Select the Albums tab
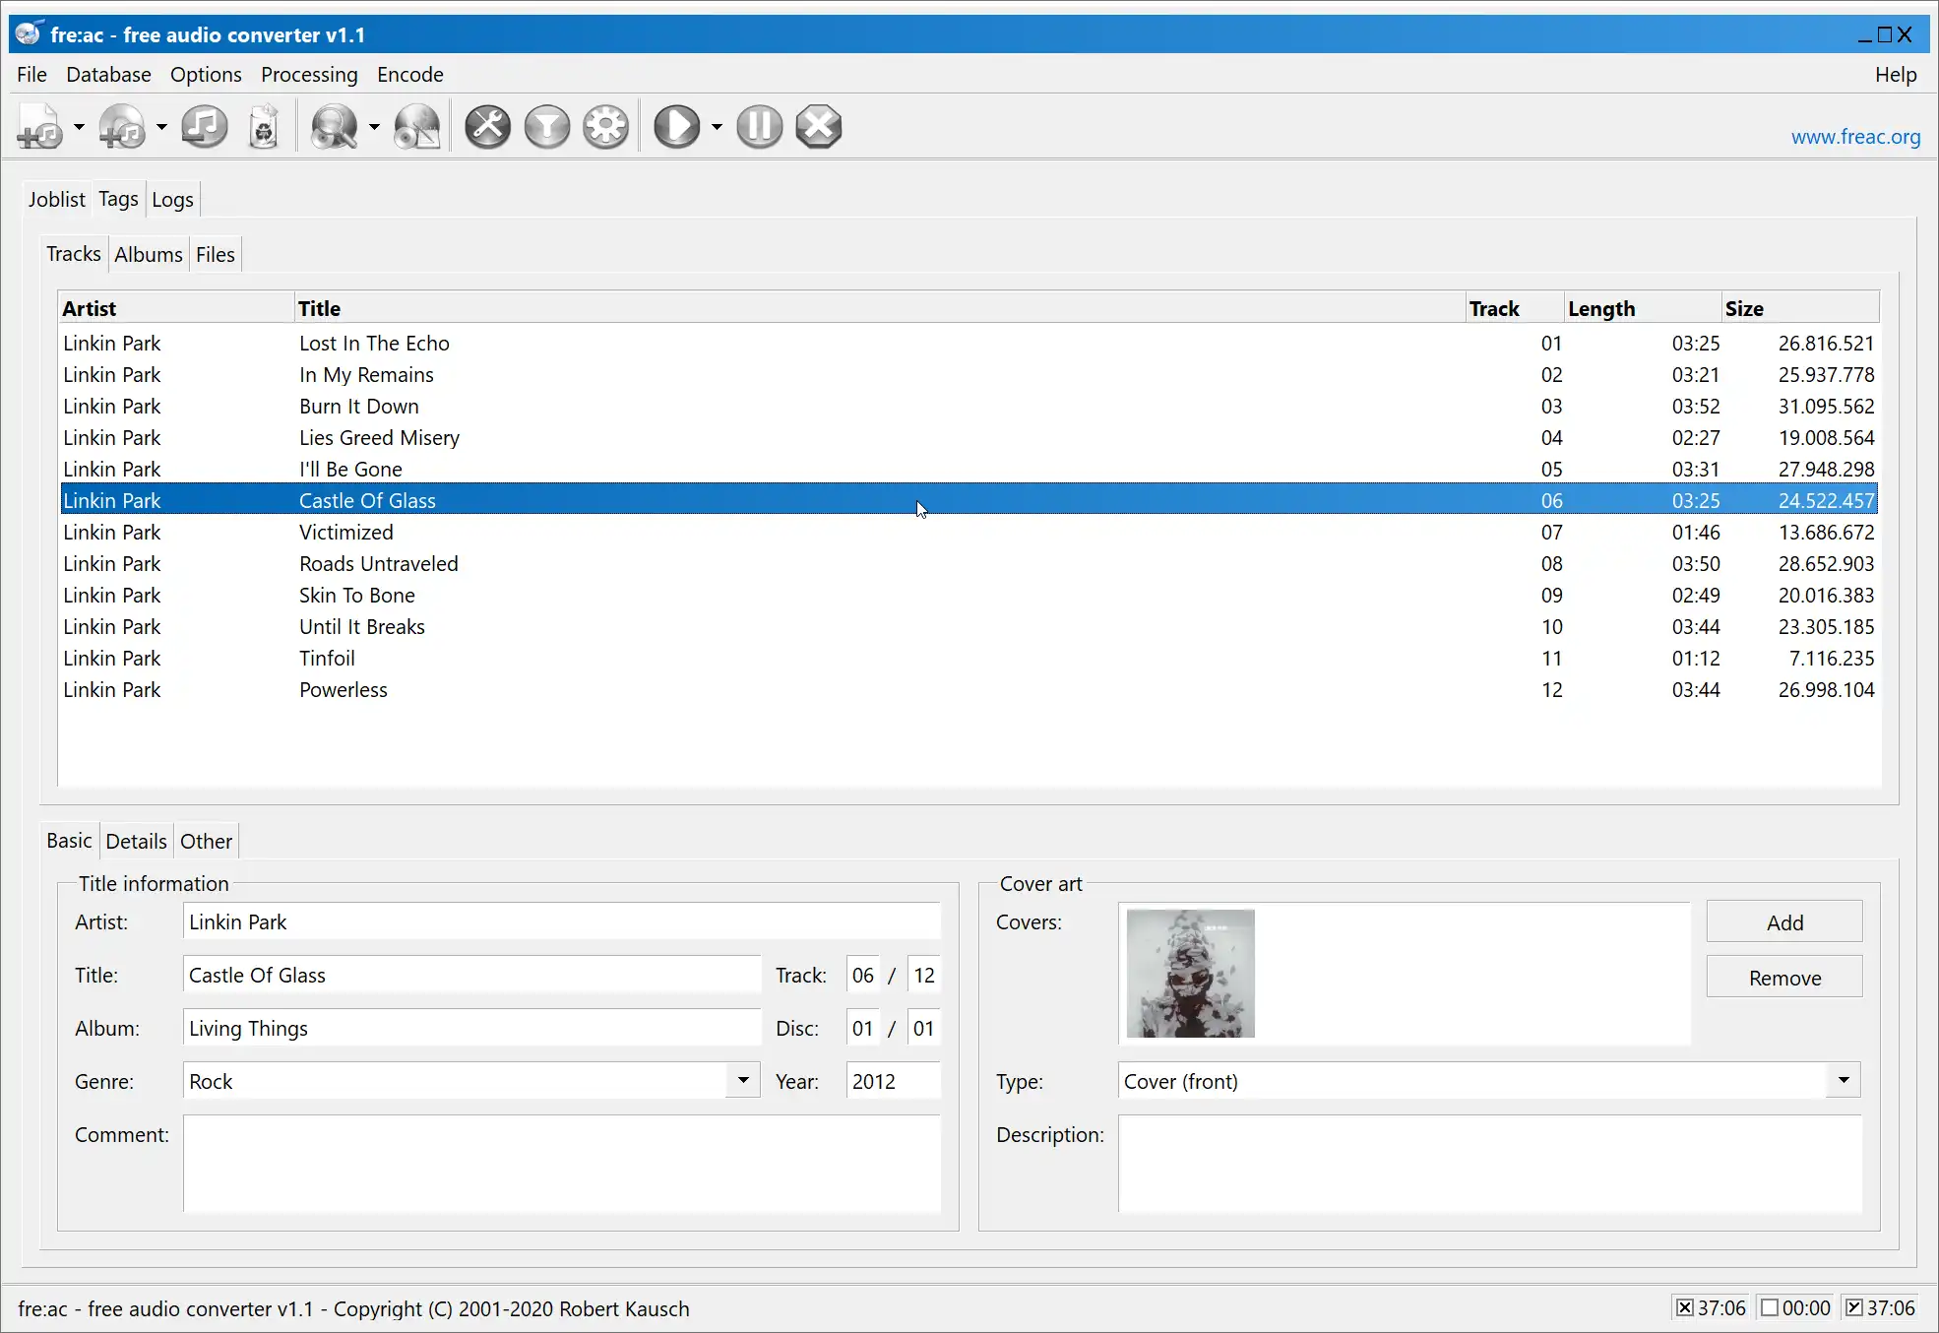 148,254
